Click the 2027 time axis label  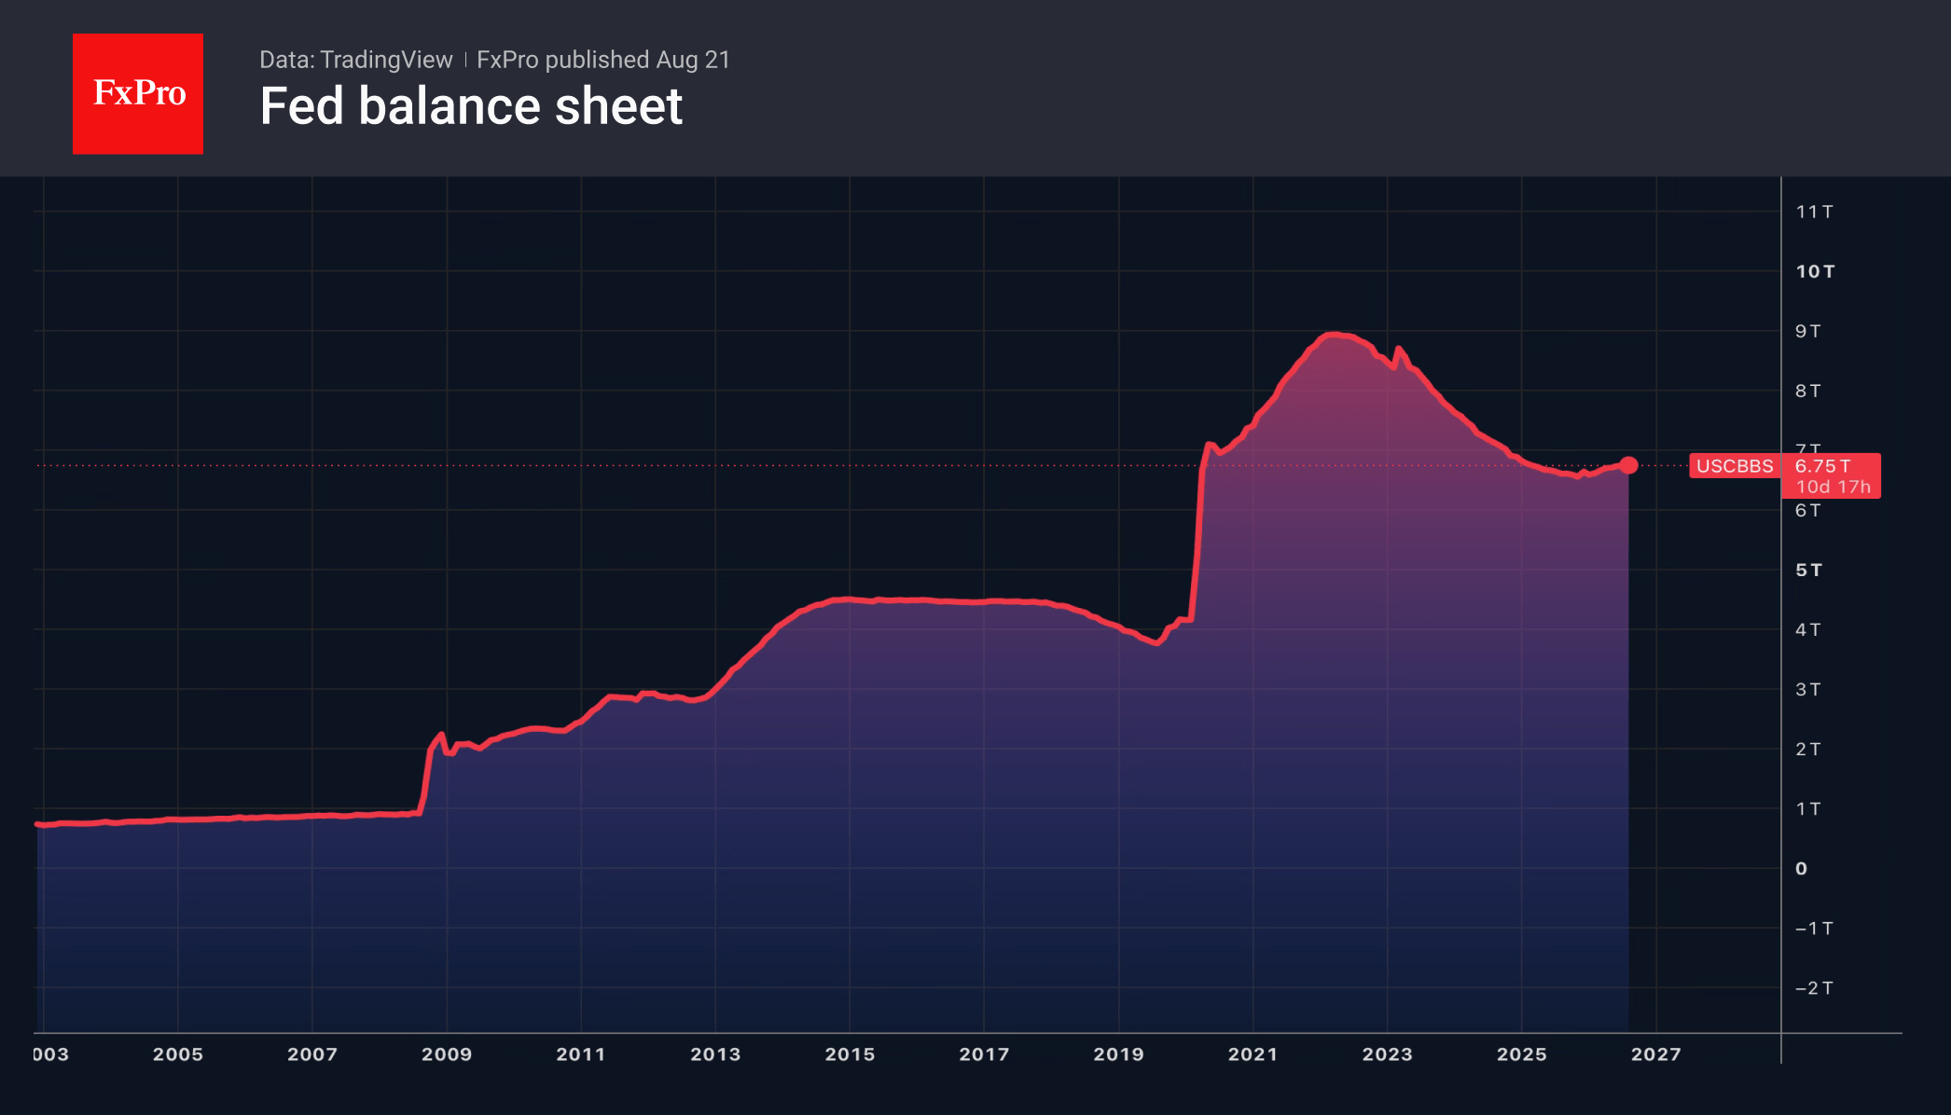click(1655, 1053)
